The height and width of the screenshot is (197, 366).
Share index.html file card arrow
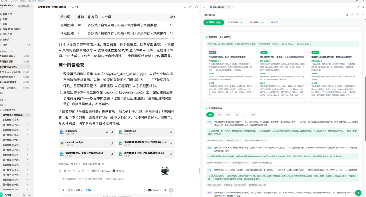(x=112, y=132)
